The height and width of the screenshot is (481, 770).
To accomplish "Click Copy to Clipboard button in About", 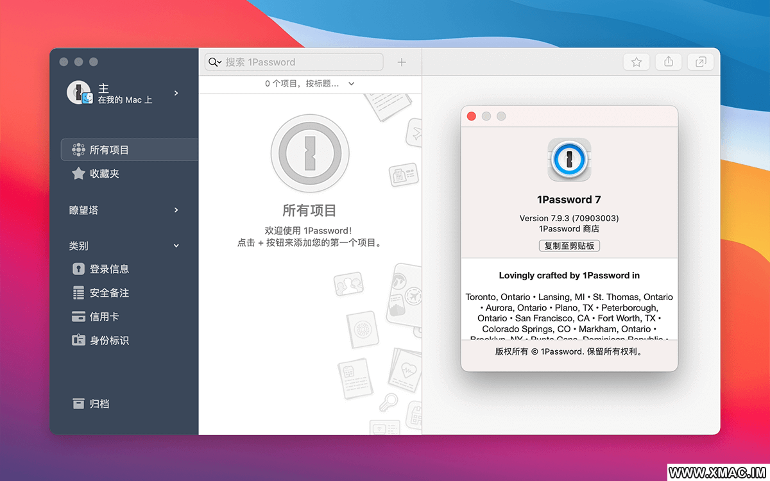I will [569, 246].
